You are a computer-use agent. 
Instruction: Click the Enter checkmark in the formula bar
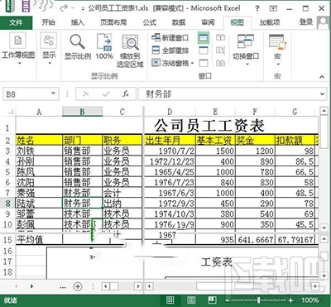pos(106,94)
